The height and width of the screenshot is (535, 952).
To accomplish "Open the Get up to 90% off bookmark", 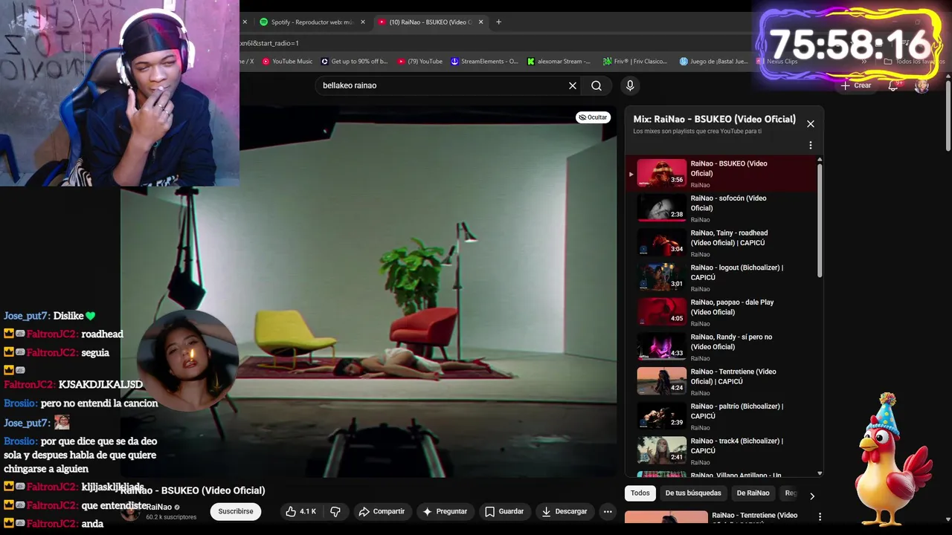I will 354,62.
